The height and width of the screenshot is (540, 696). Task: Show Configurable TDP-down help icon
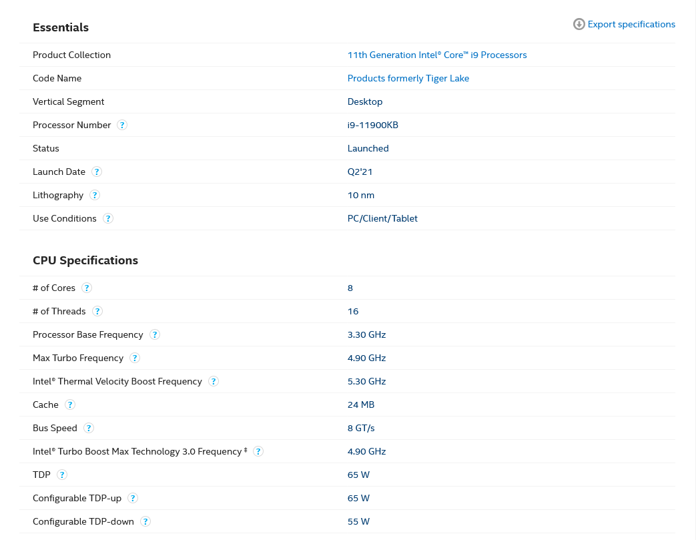tap(145, 521)
